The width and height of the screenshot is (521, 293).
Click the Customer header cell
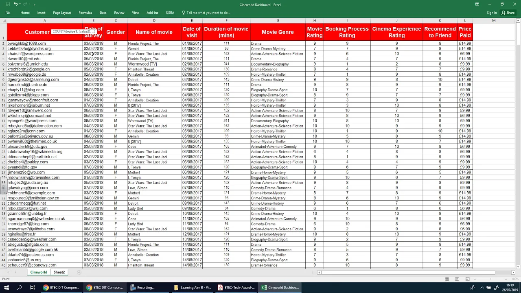44,32
